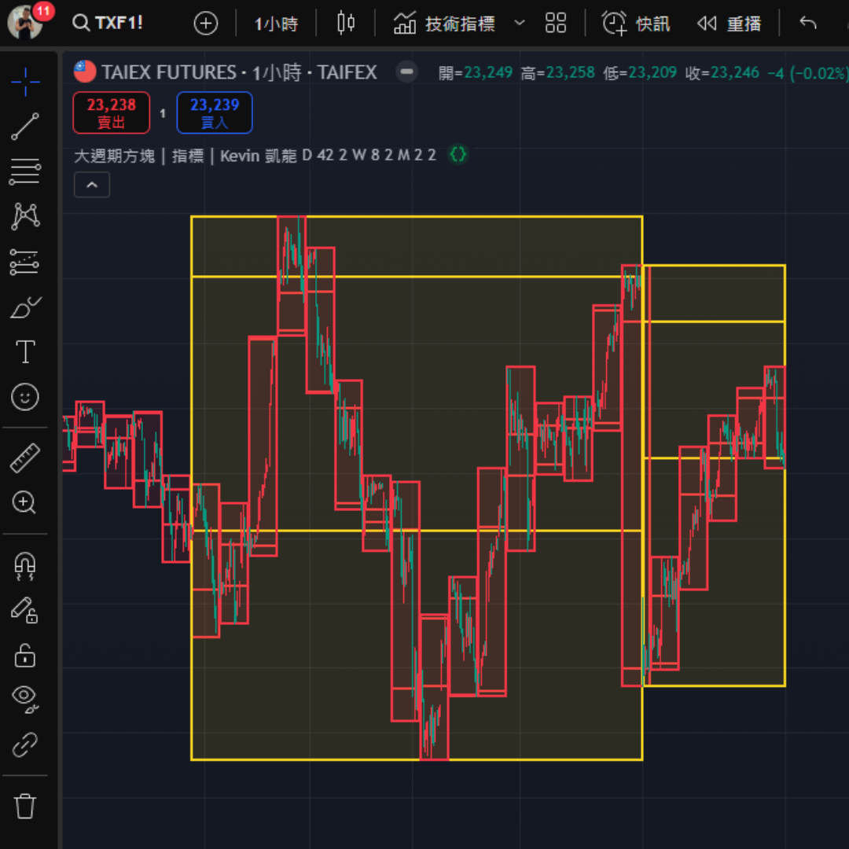Click the red 賣出 sell button

pyautogui.click(x=111, y=112)
